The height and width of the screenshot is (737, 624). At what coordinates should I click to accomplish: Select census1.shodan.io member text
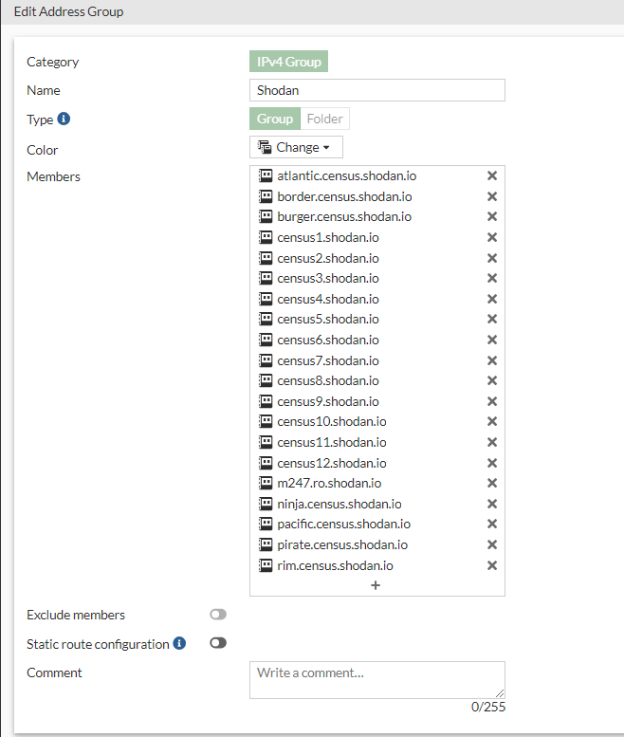pos(328,237)
